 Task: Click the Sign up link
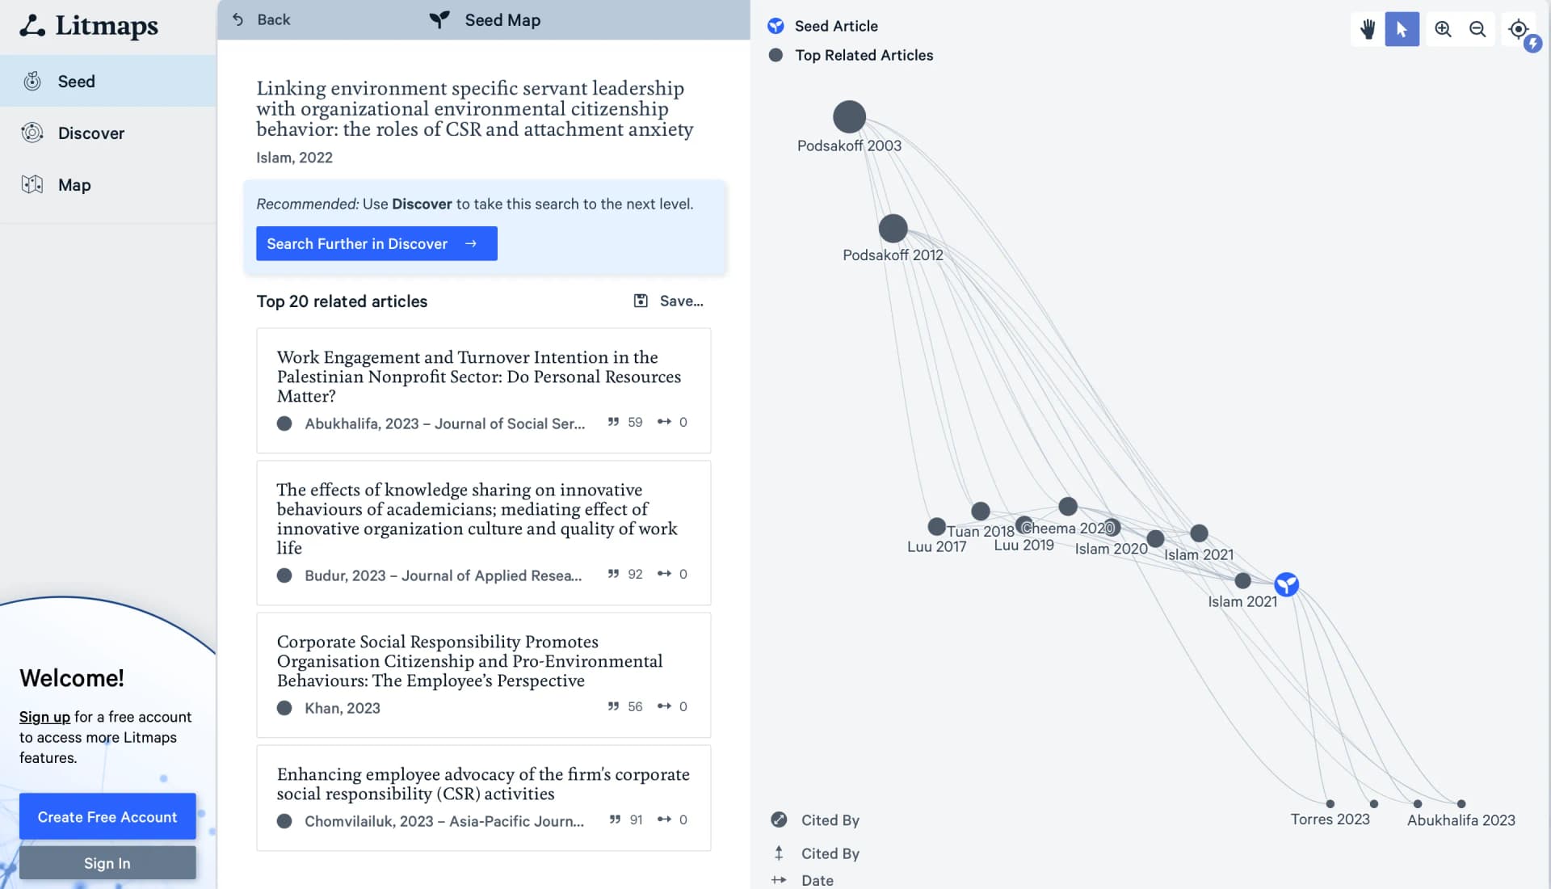[44, 717]
